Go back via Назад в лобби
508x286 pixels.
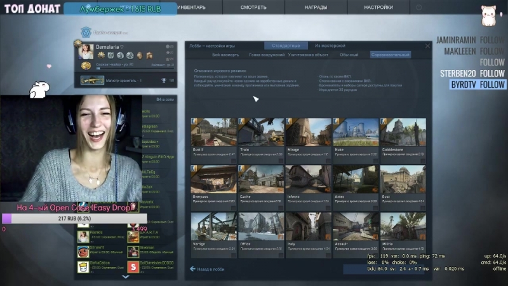tap(211, 269)
